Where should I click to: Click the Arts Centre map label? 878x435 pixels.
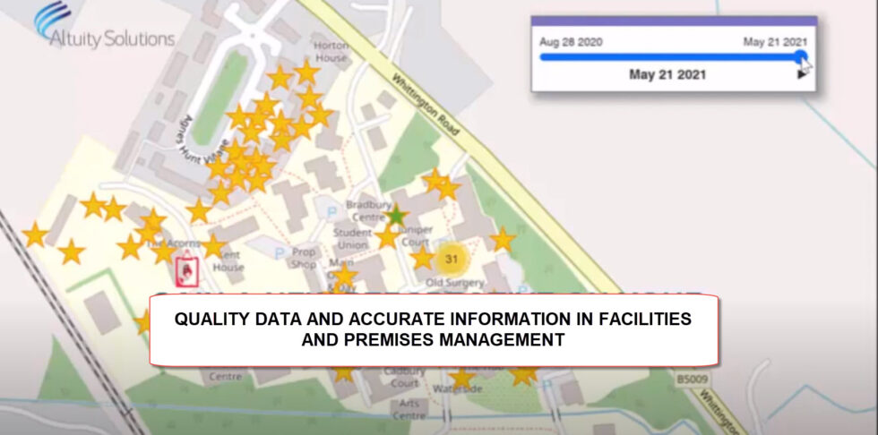click(409, 410)
